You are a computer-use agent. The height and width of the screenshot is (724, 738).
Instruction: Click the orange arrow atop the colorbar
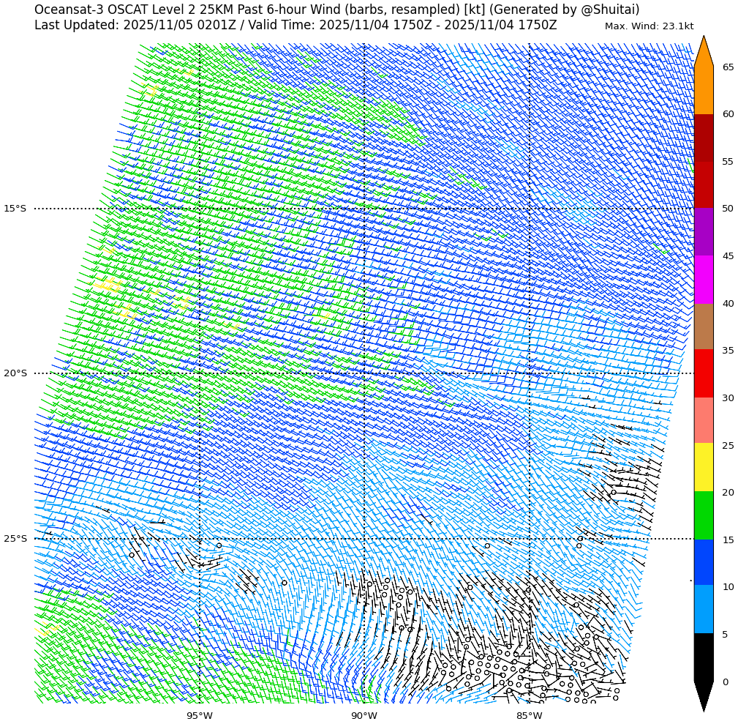[704, 53]
